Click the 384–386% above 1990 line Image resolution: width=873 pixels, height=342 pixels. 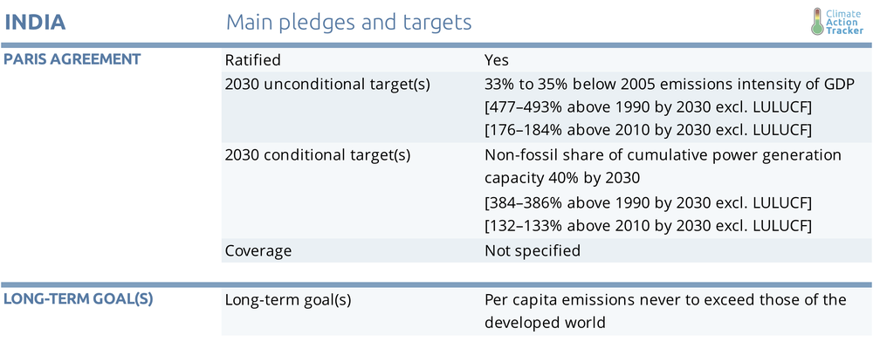[648, 203]
